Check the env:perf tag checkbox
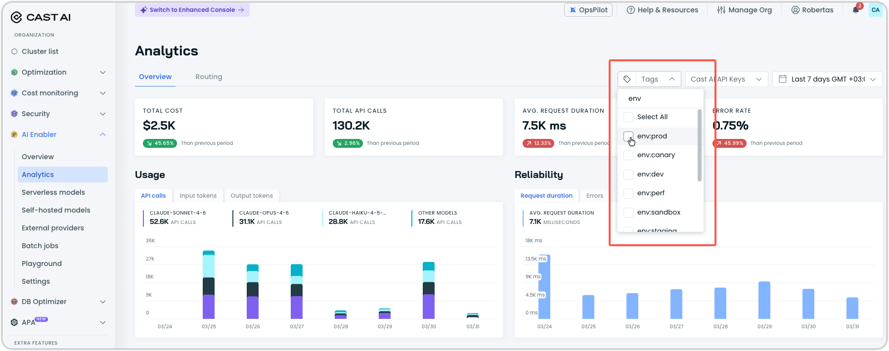The width and height of the screenshot is (889, 351). point(628,193)
